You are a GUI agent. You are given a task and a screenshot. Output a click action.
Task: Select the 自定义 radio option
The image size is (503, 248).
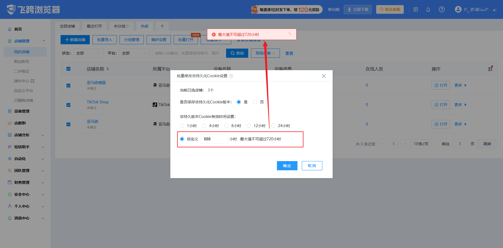pyautogui.click(x=182, y=139)
